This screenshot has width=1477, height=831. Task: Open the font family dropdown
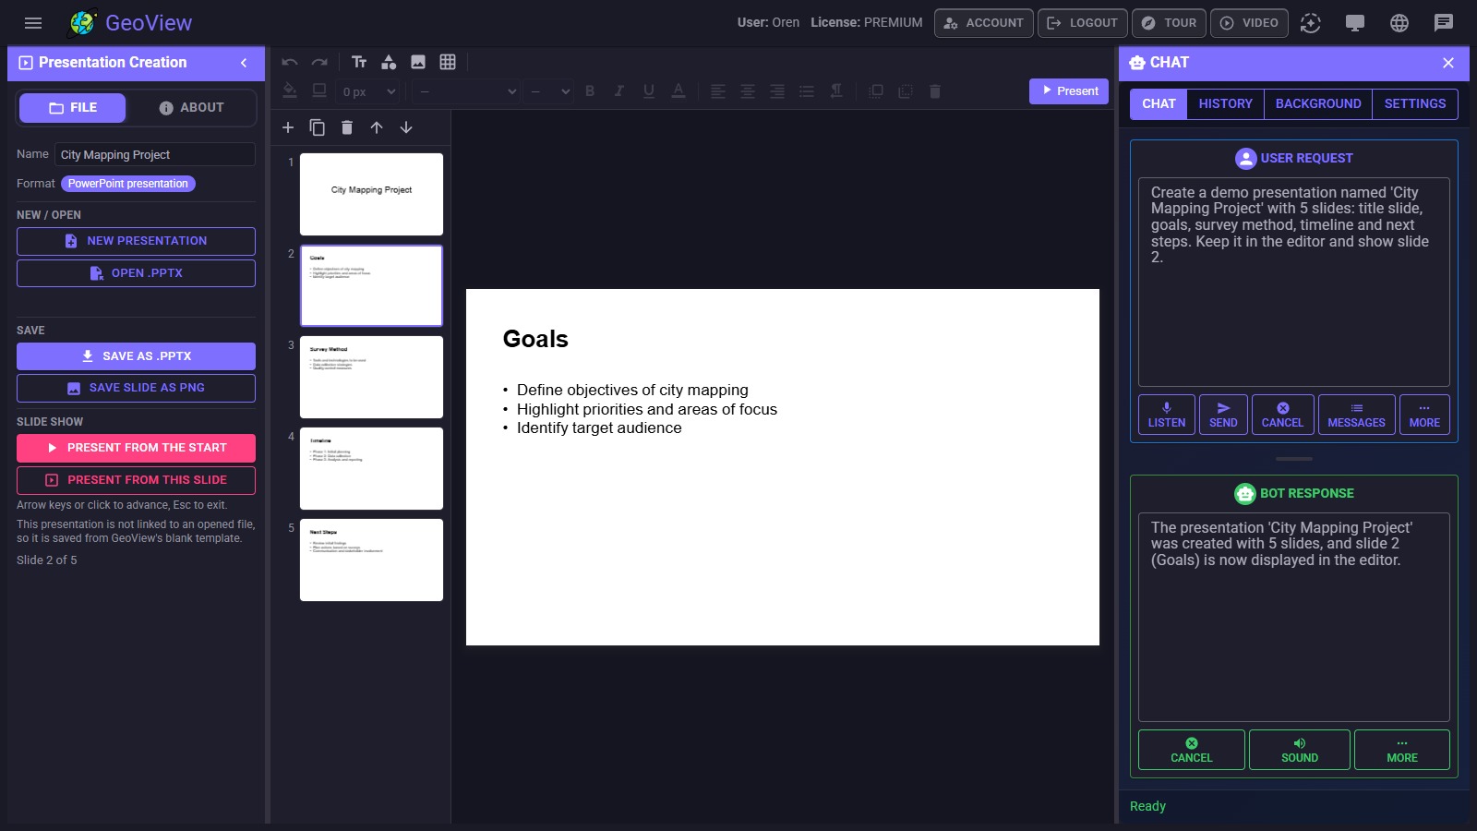(x=466, y=91)
